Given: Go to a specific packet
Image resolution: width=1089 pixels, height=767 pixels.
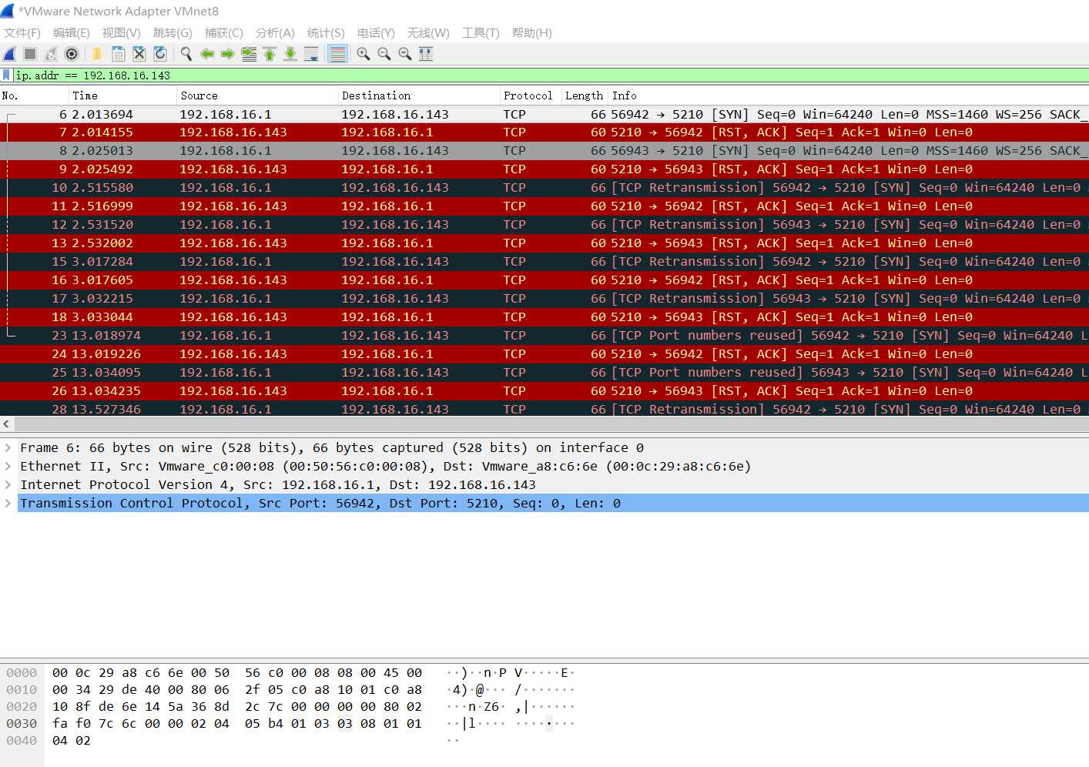Looking at the screenshot, I should pyautogui.click(x=249, y=54).
